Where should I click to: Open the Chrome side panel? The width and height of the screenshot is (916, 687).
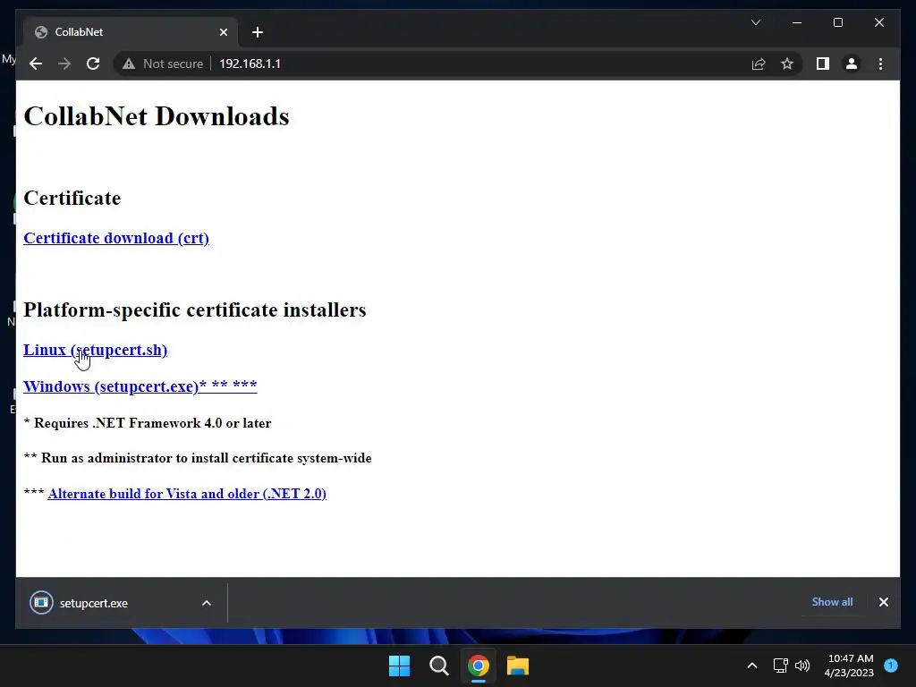pos(823,64)
